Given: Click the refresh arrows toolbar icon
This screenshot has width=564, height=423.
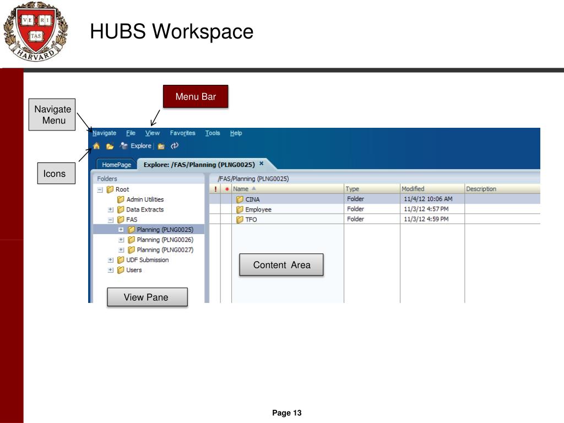Looking at the screenshot, I should click(x=175, y=145).
